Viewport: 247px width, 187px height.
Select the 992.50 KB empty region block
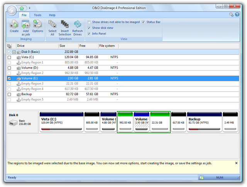point(125,122)
